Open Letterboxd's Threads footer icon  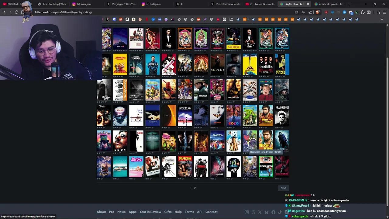point(253,212)
